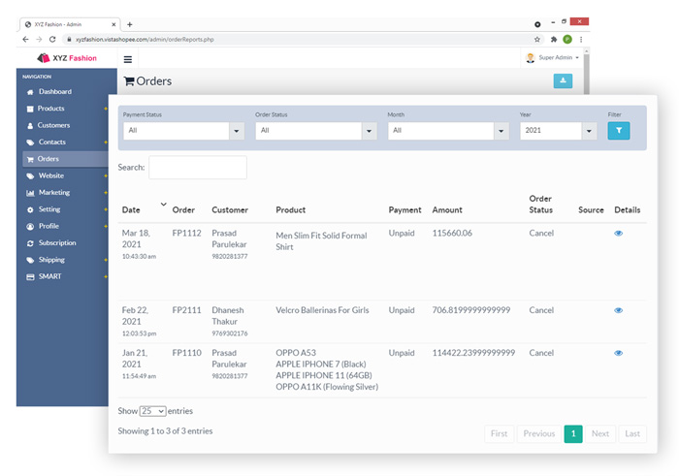Open the Payment Status dropdown

tap(183, 131)
